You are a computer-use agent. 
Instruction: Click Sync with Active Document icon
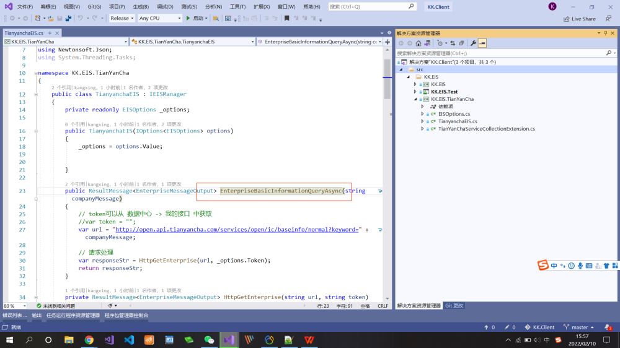coord(453,43)
